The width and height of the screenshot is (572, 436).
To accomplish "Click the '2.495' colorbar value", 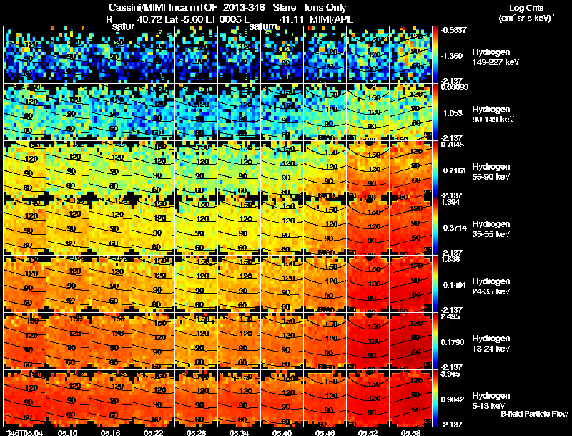I will pos(450,316).
